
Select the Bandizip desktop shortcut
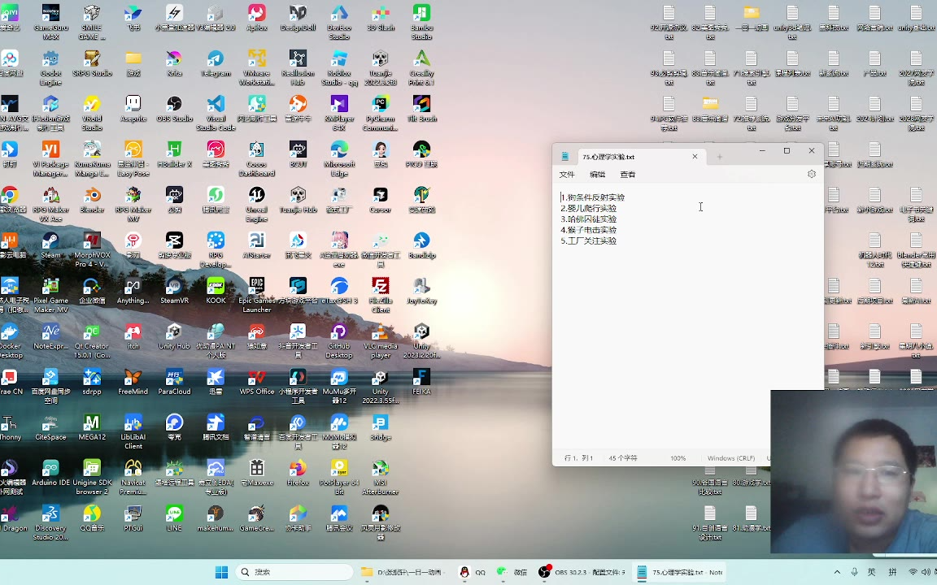[421, 245]
